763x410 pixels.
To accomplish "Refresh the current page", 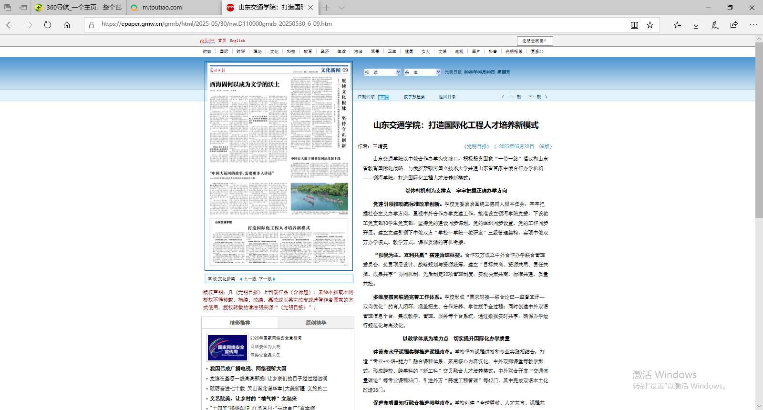I will [48, 25].
